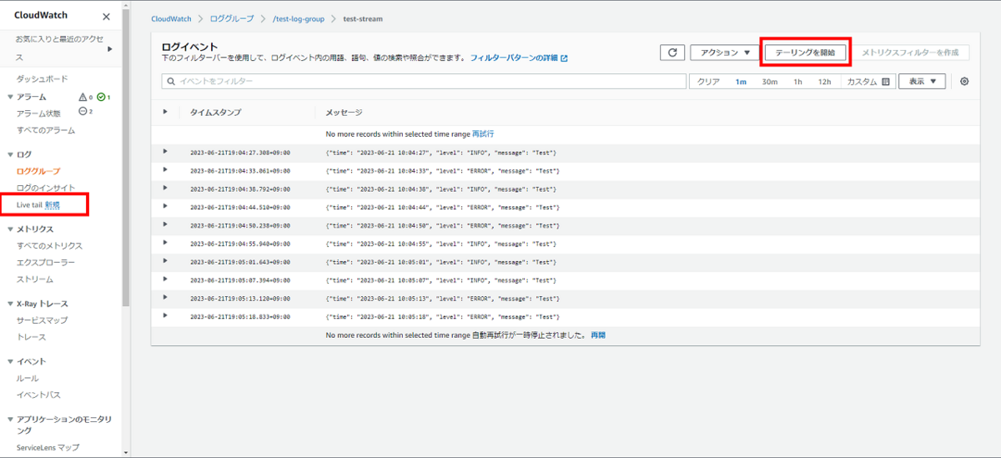
Task: Open ロググループ in sidebar
Action: (x=38, y=171)
